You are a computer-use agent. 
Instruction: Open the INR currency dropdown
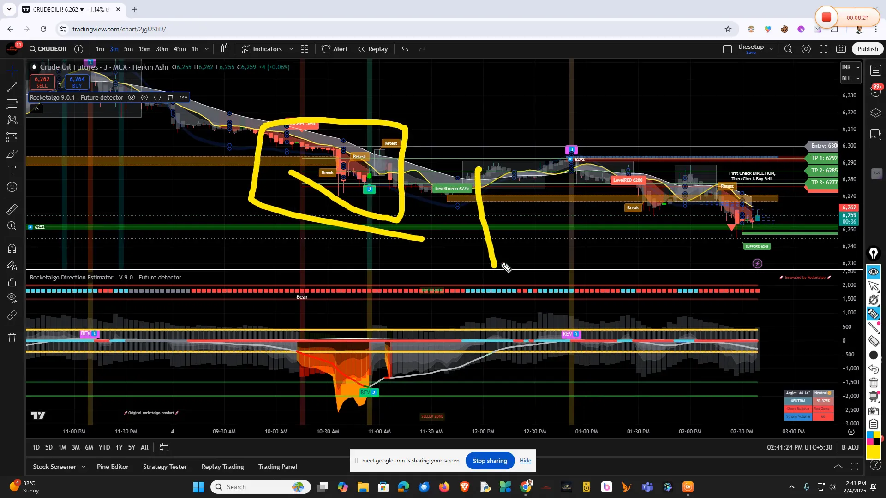point(850,67)
